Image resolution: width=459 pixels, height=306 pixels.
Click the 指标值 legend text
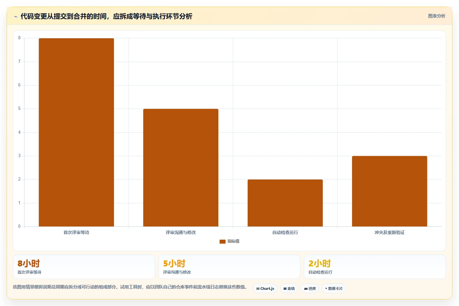pyautogui.click(x=233, y=241)
